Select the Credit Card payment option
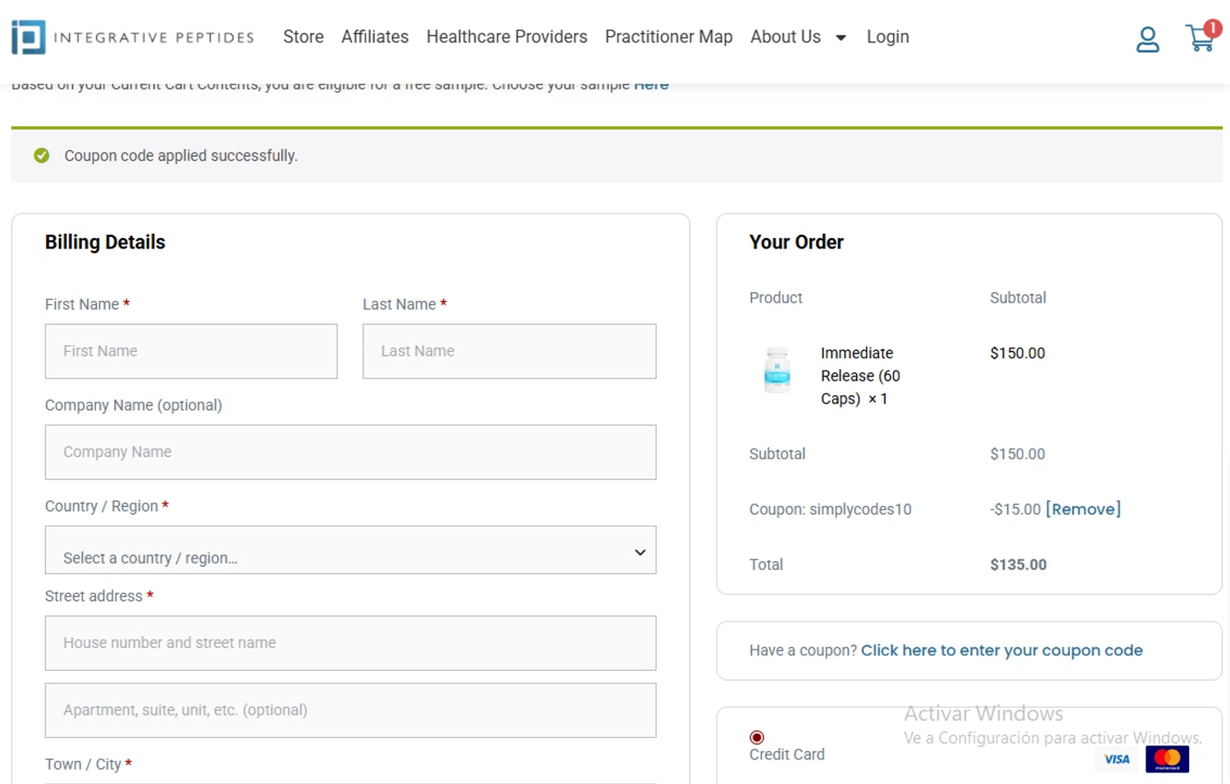The width and height of the screenshot is (1230, 784). (757, 737)
